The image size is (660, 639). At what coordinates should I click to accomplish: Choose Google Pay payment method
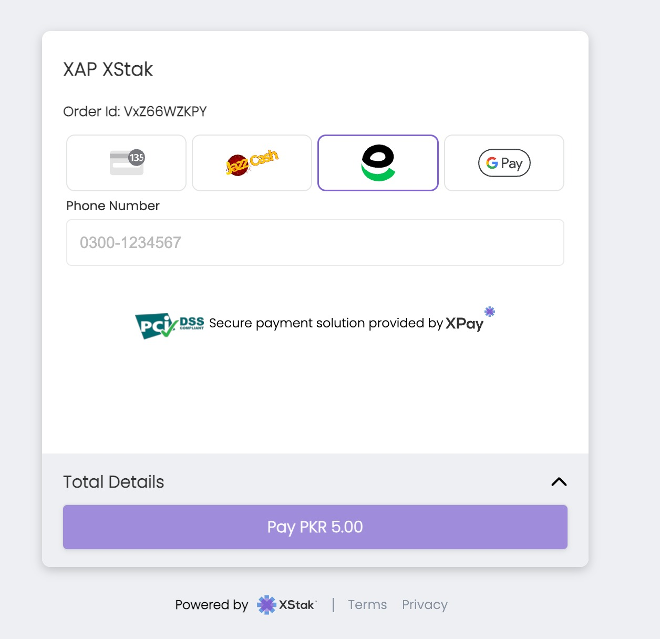pyautogui.click(x=504, y=163)
